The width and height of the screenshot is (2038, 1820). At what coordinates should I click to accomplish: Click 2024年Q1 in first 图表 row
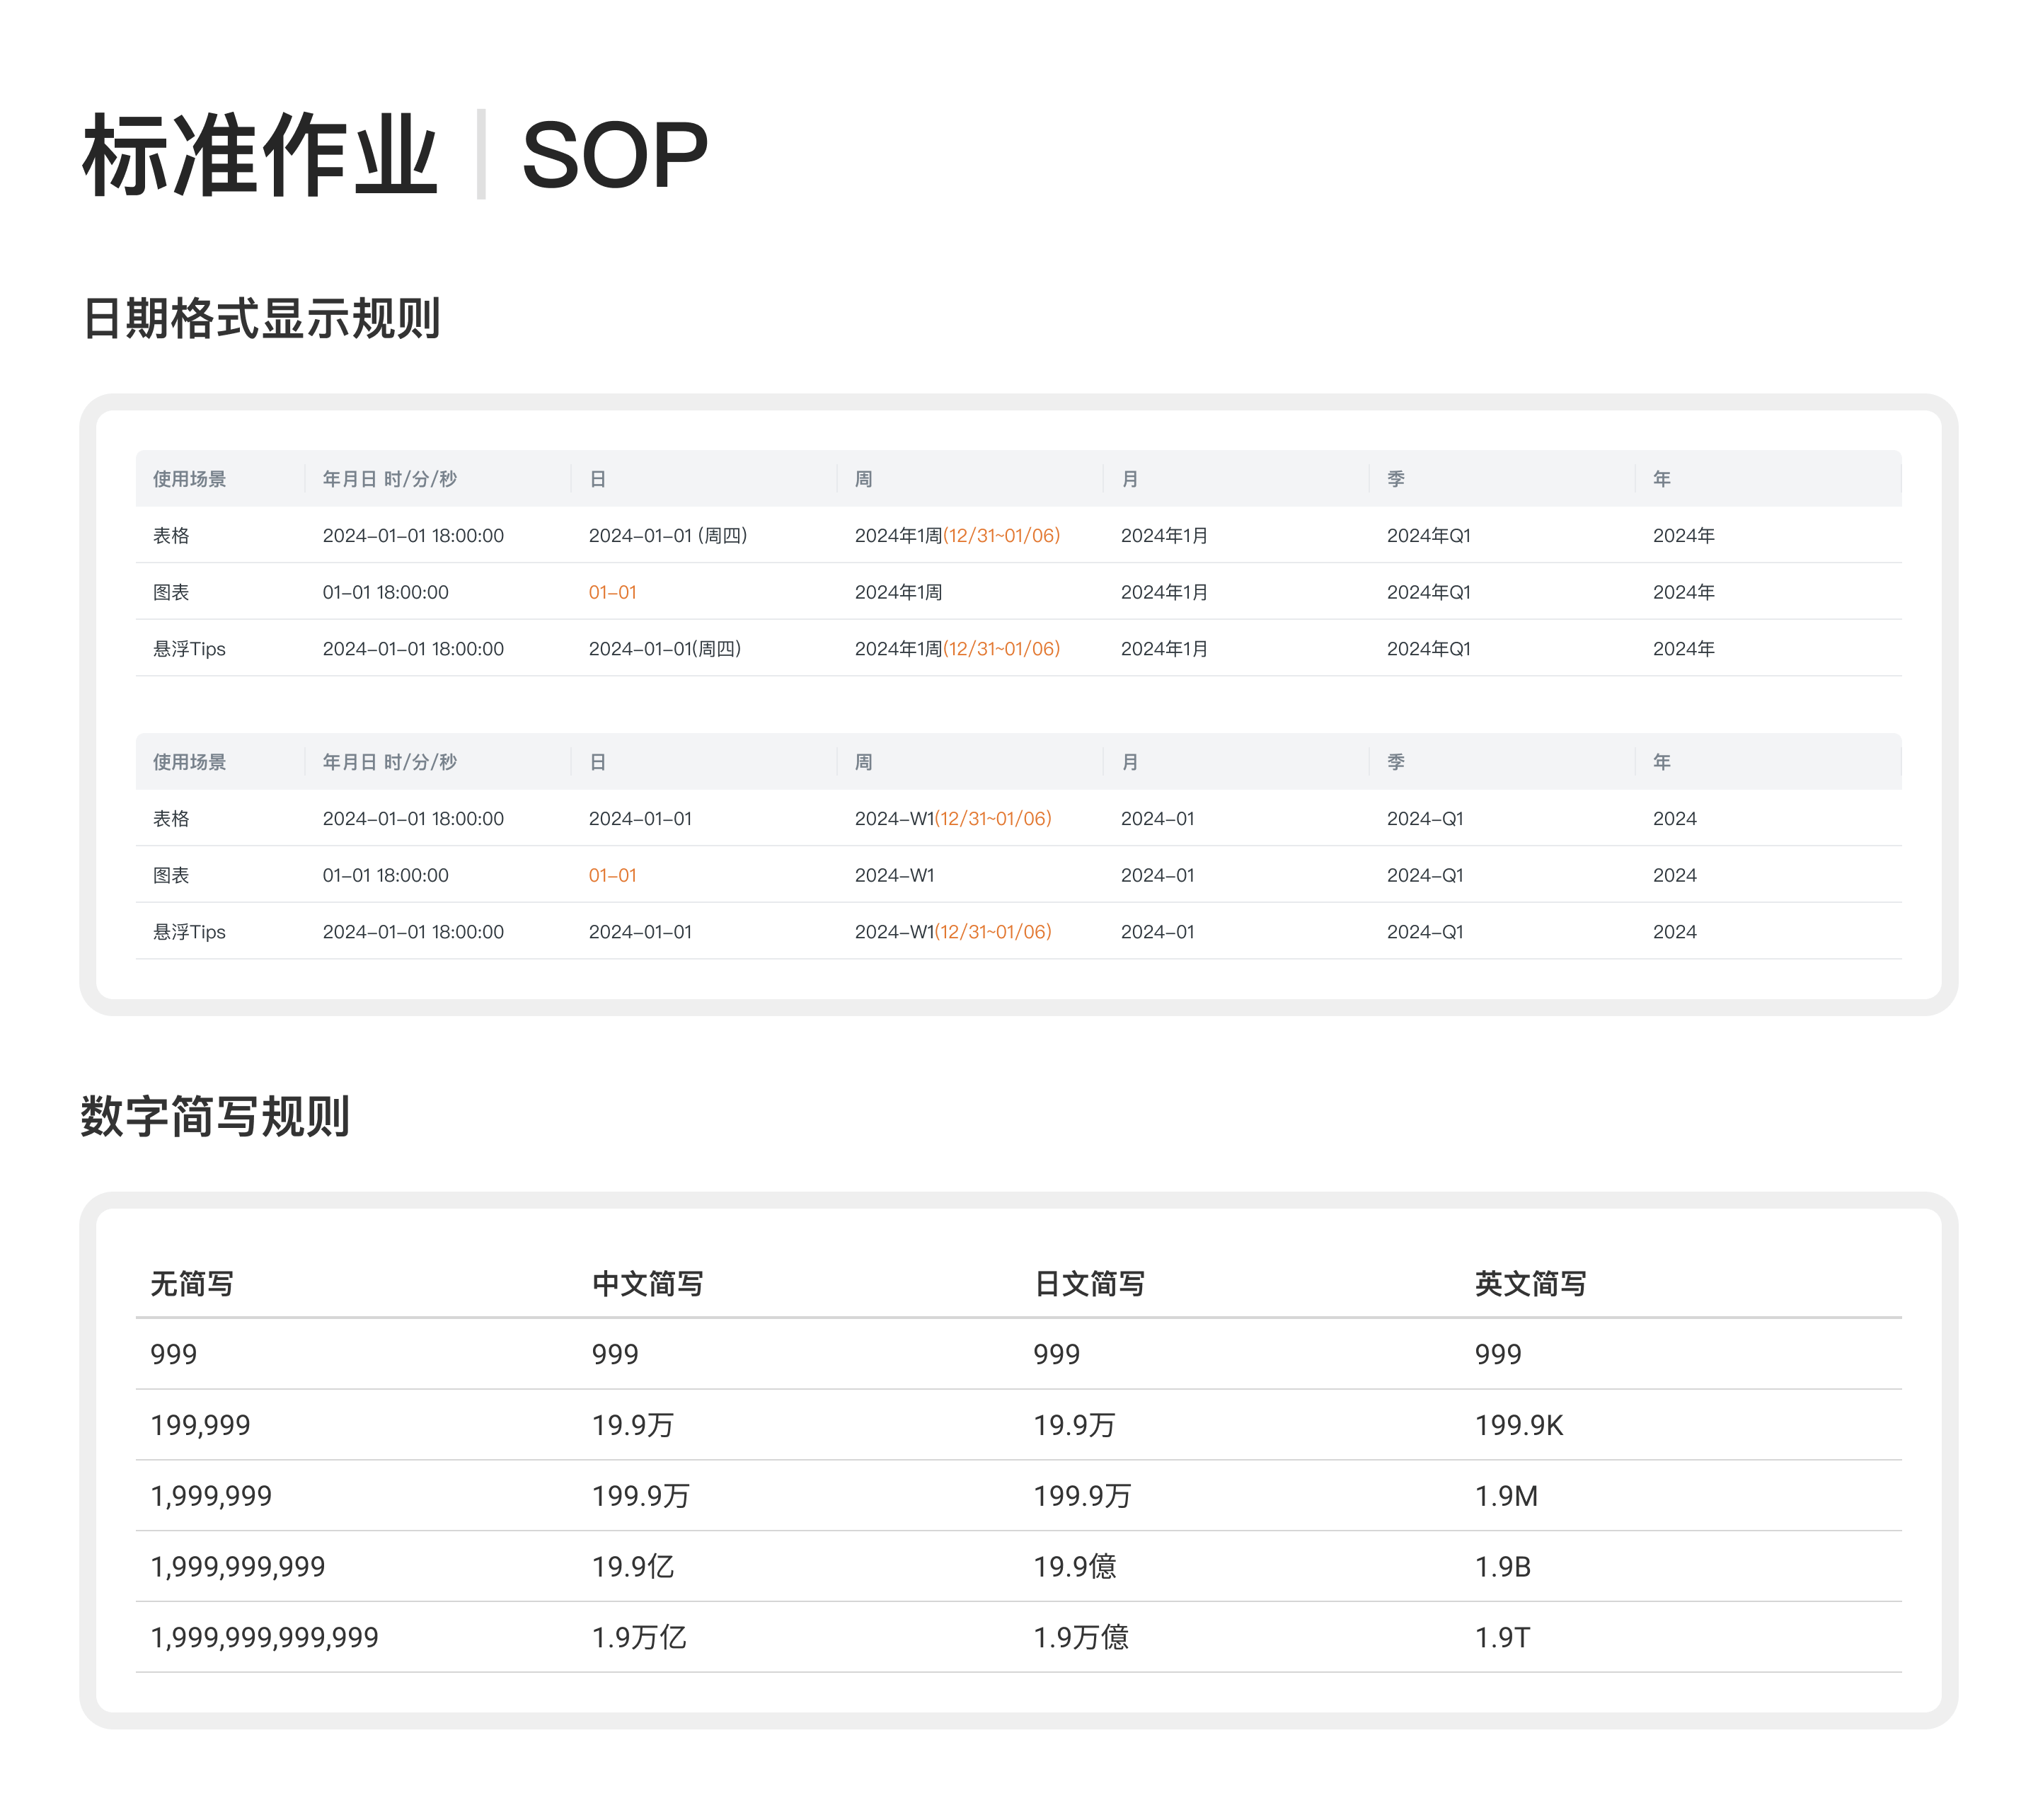point(1428,592)
